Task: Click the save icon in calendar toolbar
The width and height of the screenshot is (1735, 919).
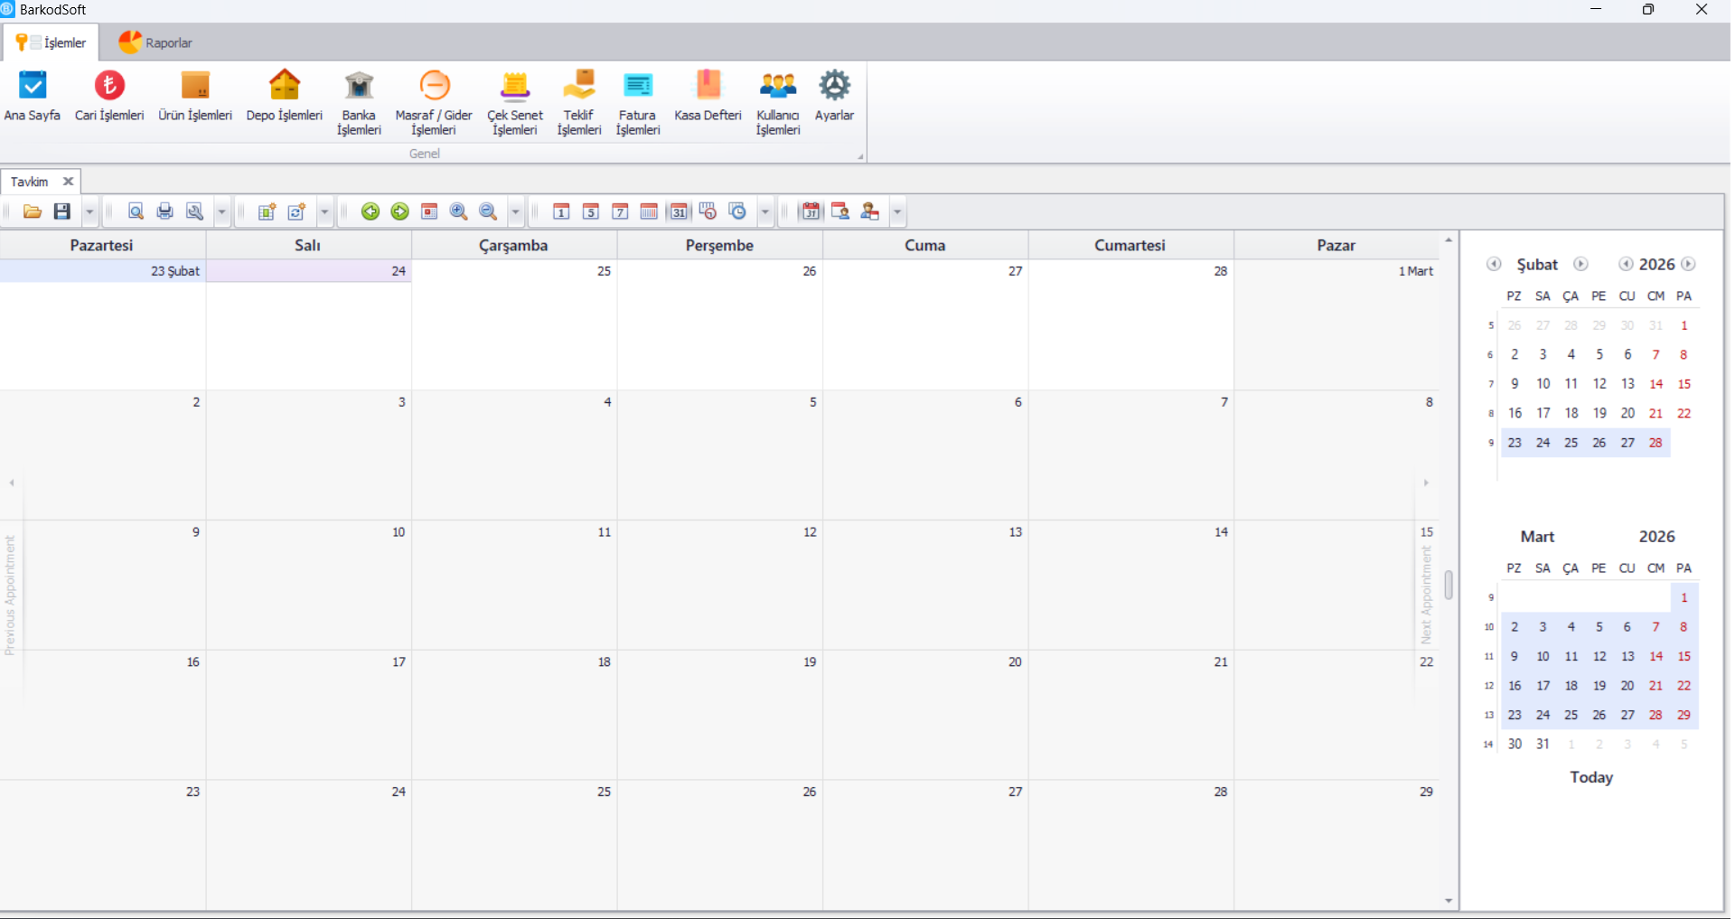Action: (62, 211)
